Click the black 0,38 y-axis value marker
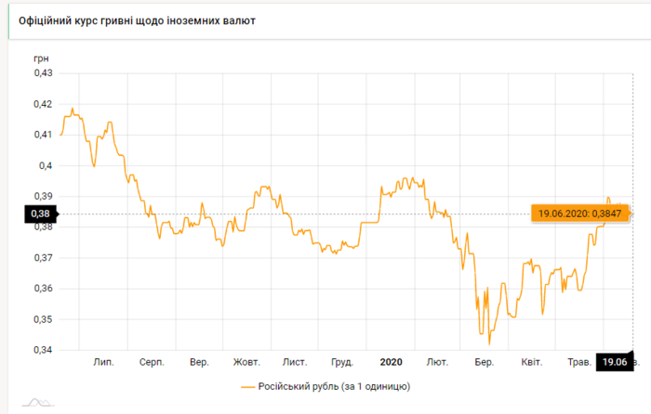 (43, 213)
